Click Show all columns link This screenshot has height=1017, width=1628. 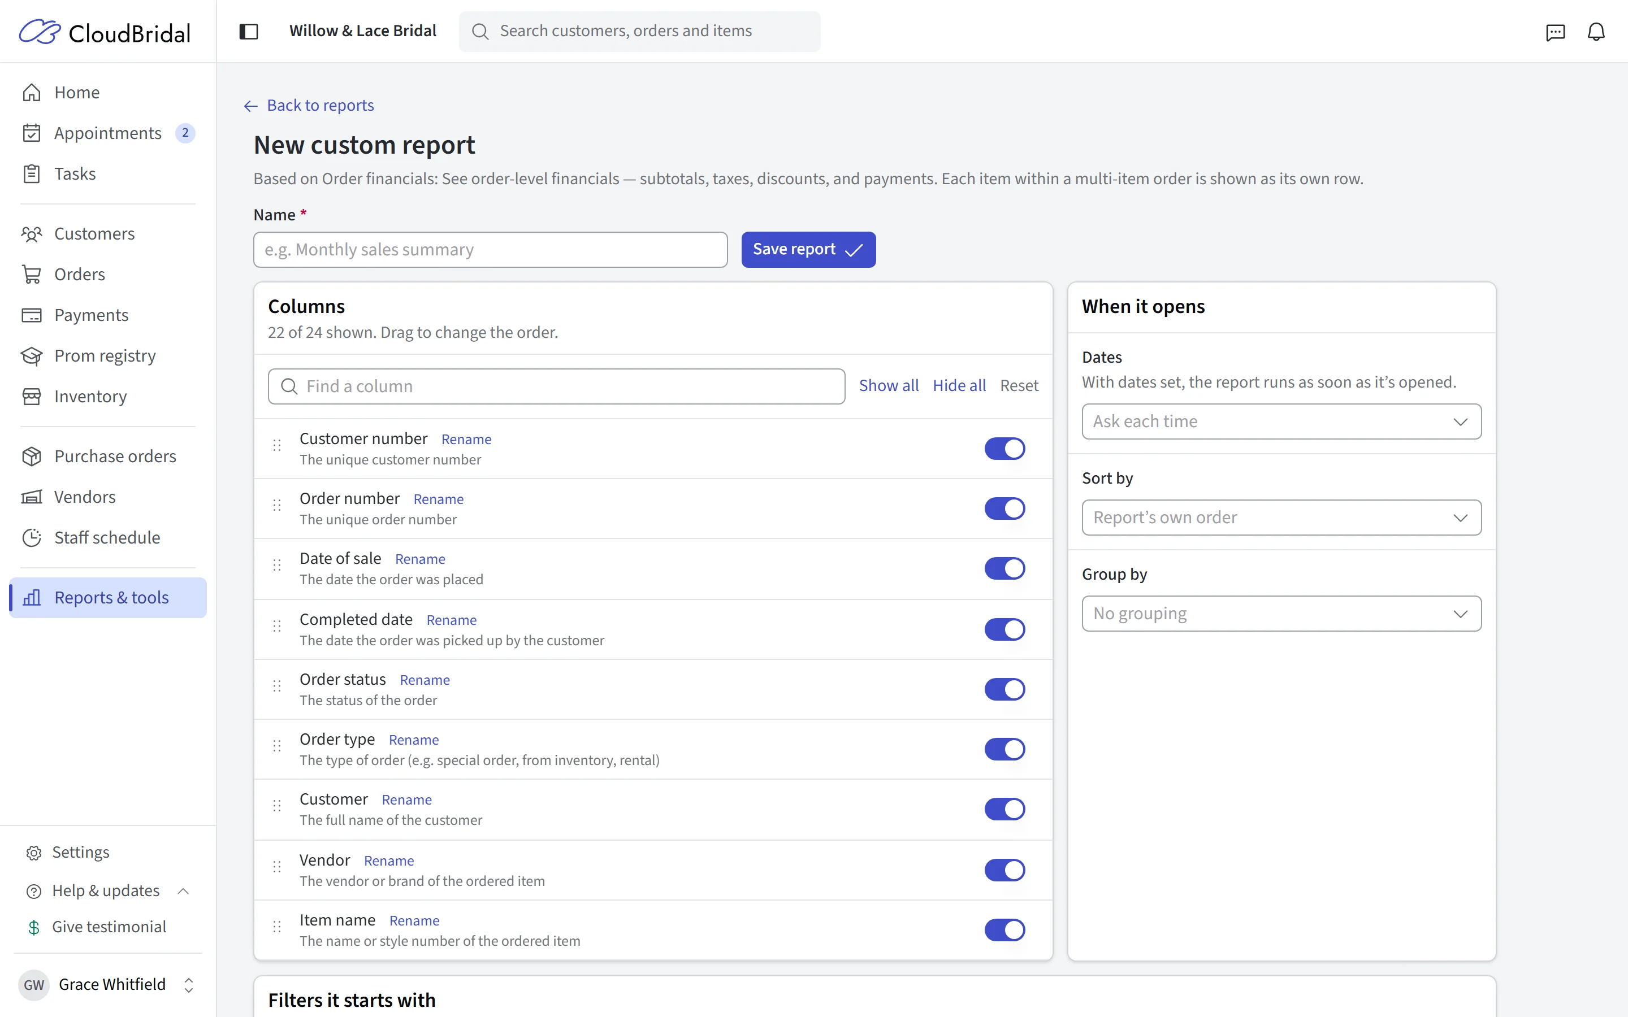click(888, 386)
